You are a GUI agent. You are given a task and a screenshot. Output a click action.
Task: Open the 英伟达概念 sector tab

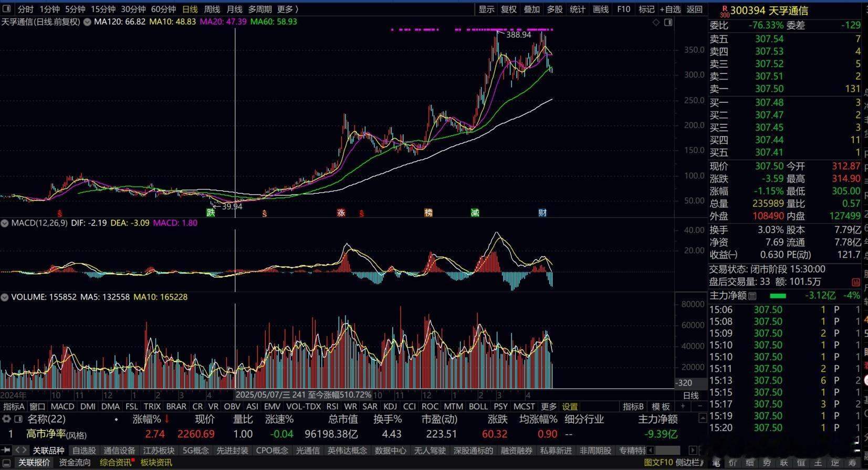347,451
